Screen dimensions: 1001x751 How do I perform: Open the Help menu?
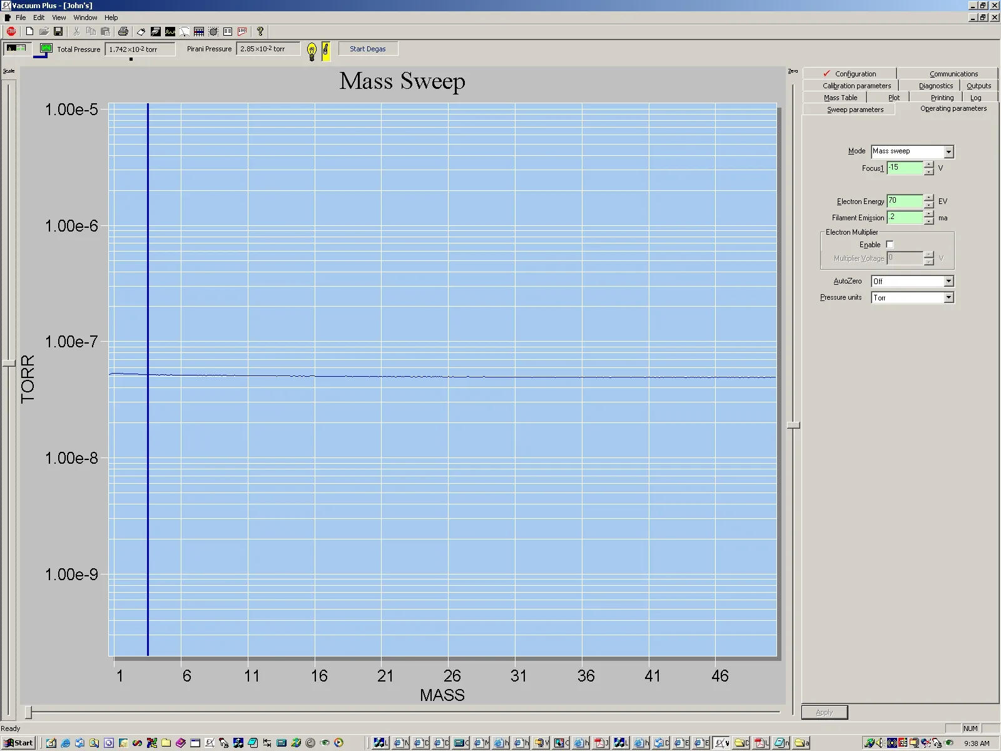(x=111, y=18)
